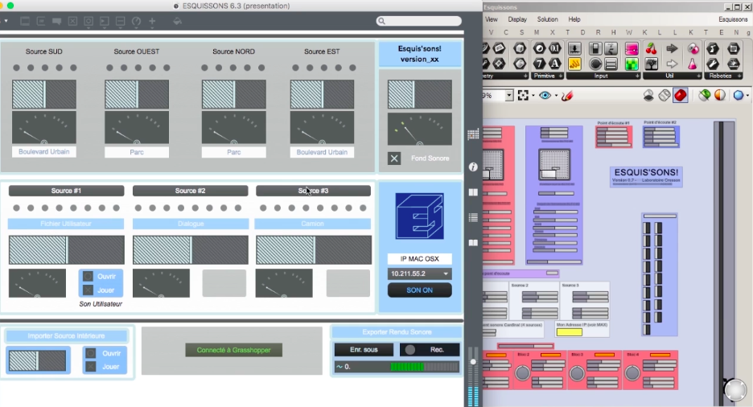Open the Grasshopper zoom percentage dropdown
The height and width of the screenshot is (407, 753).
pyautogui.click(x=509, y=96)
